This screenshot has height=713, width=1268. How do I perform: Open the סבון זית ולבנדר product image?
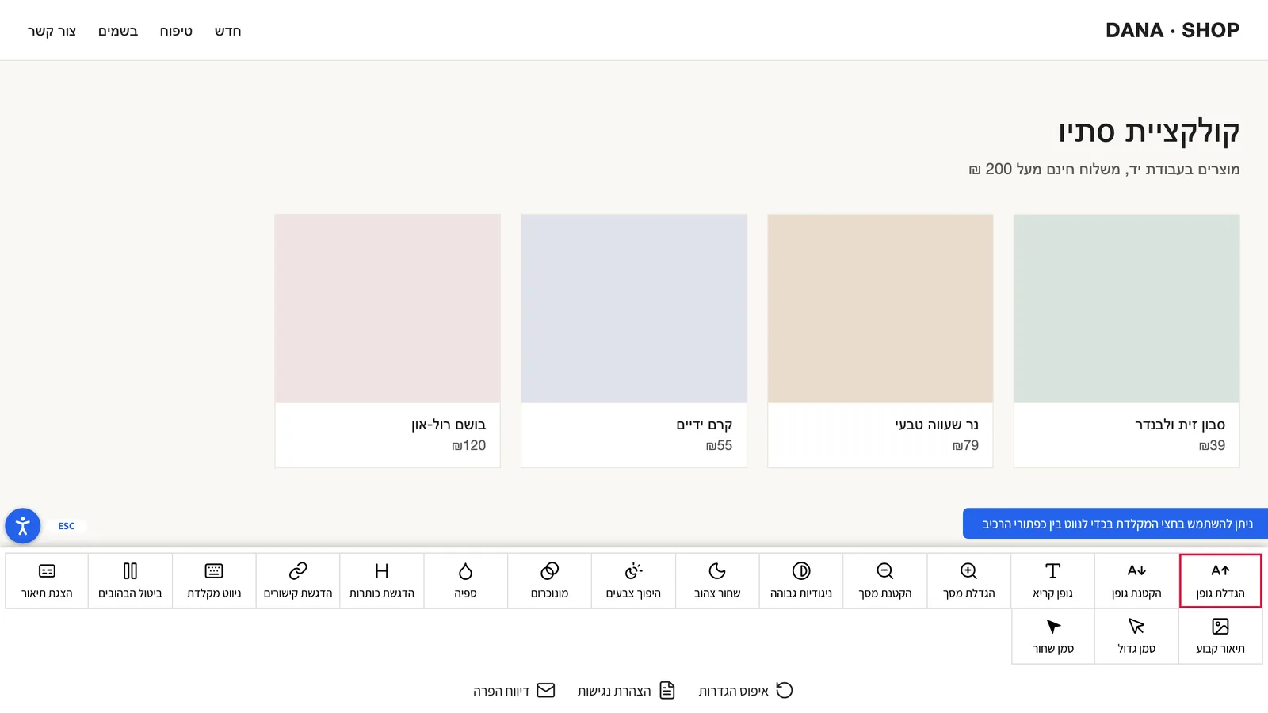click(1126, 308)
